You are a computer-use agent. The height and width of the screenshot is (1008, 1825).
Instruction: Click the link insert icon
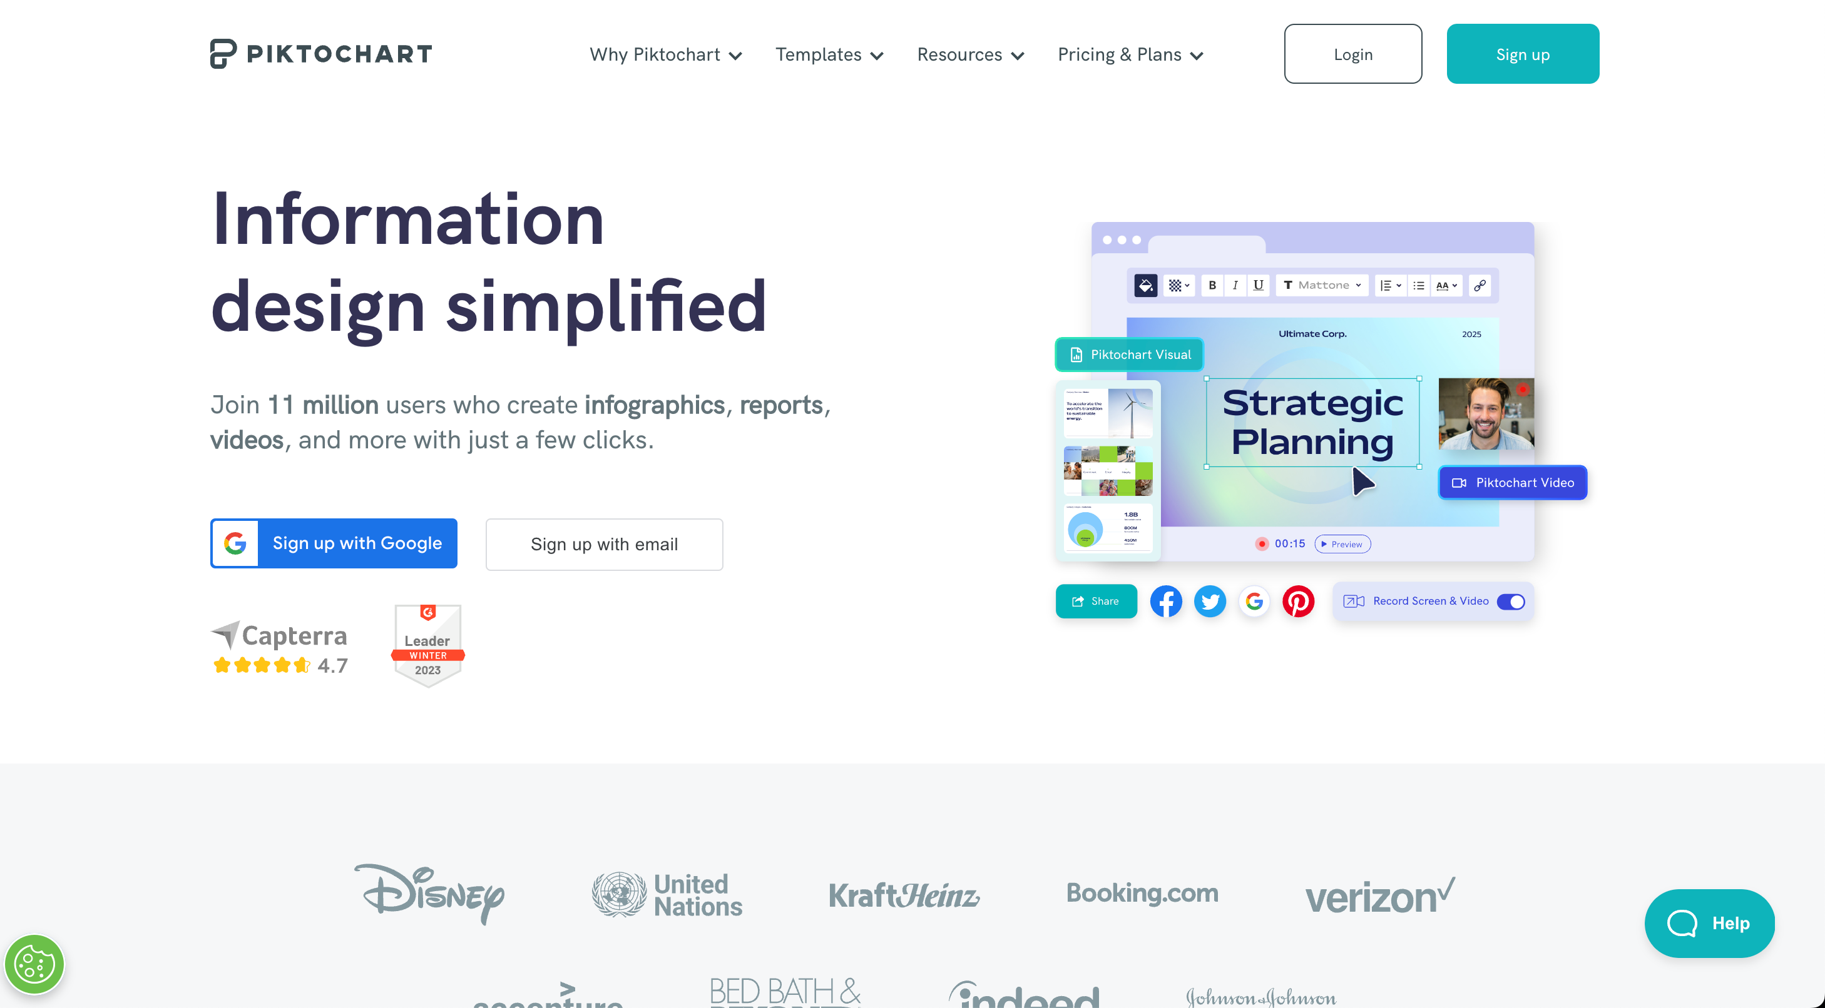point(1481,287)
